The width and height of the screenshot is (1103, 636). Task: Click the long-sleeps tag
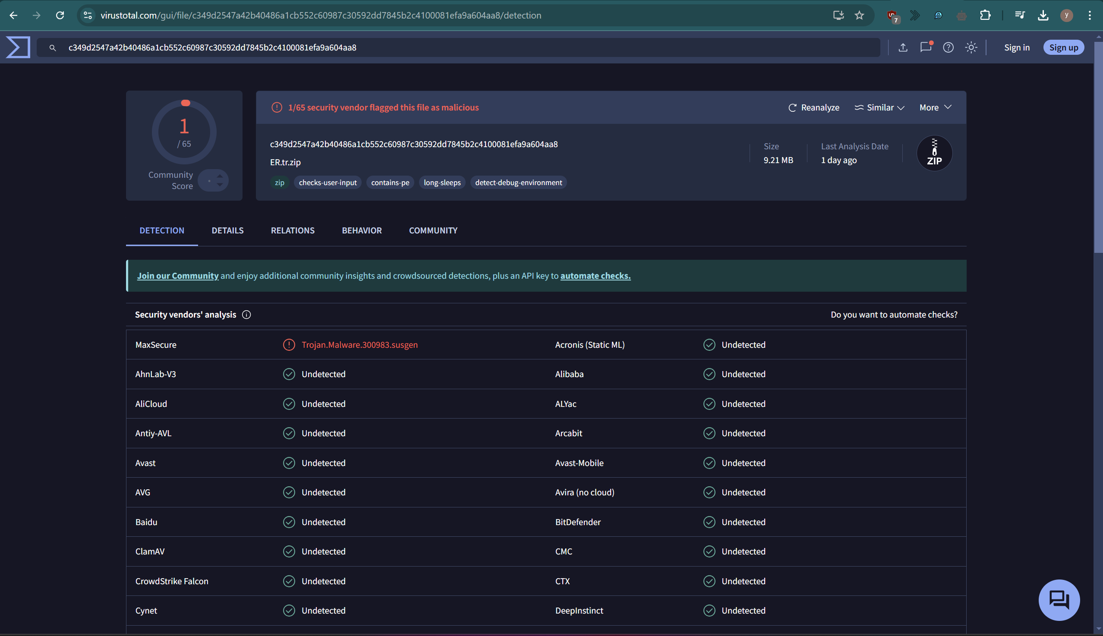point(442,183)
